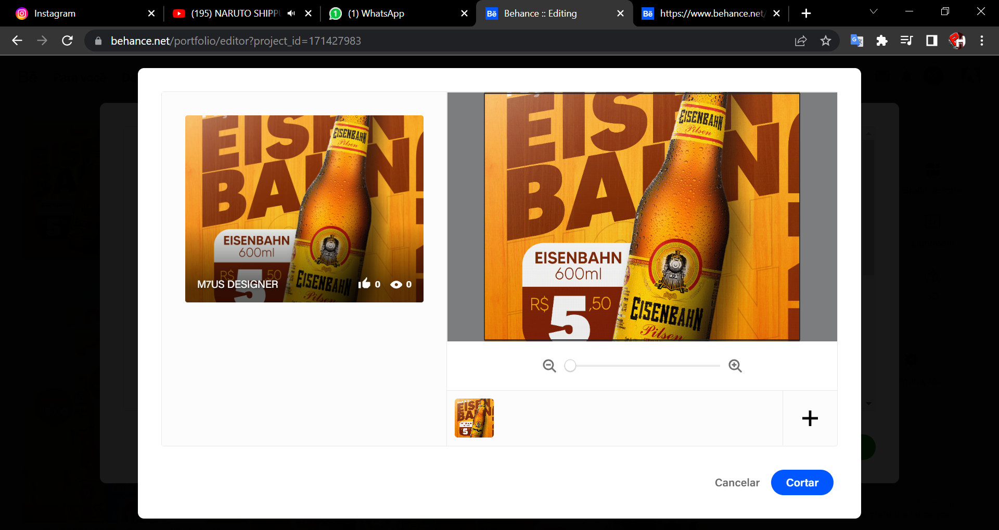
Task: Add another cover image with the plus button
Action: (x=810, y=418)
